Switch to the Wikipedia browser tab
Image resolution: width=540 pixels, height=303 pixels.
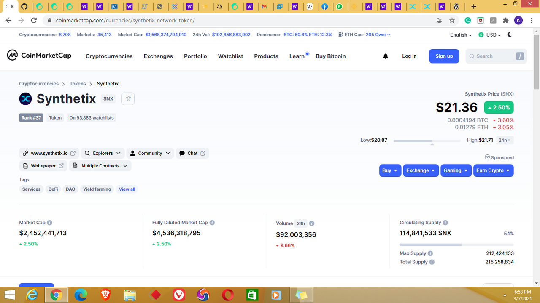(310, 7)
